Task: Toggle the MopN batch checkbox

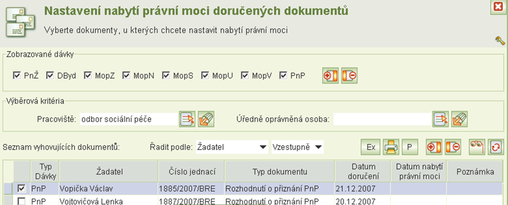Action: (126, 75)
